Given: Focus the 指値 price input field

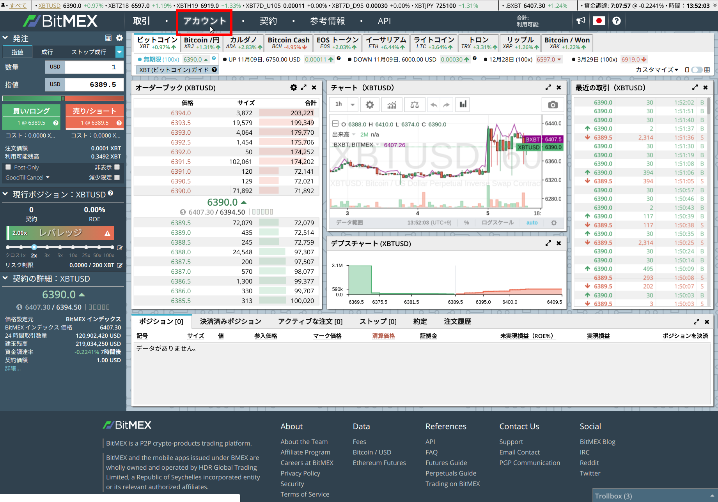Looking at the screenshot, I should (x=94, y=85).
